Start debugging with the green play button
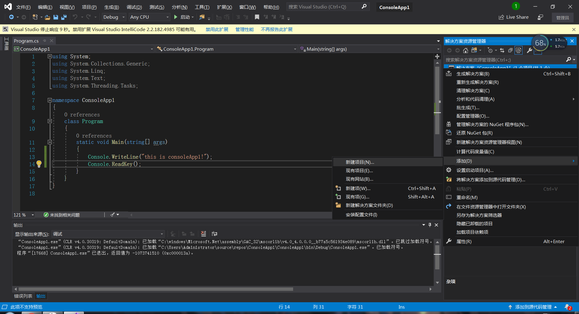This screenshot has height=314, width=579. click(x=176, y=17)
